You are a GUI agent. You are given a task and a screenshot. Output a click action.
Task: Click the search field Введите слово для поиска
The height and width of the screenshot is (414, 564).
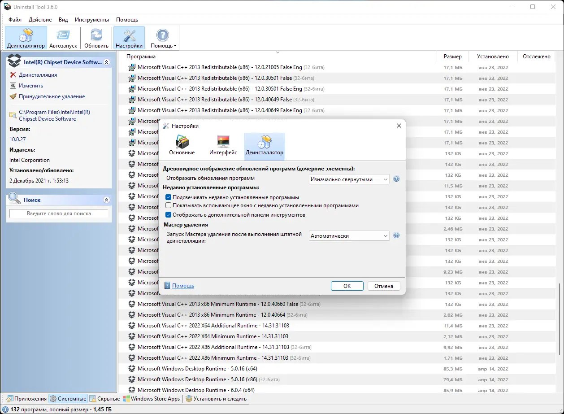point(59,214)
